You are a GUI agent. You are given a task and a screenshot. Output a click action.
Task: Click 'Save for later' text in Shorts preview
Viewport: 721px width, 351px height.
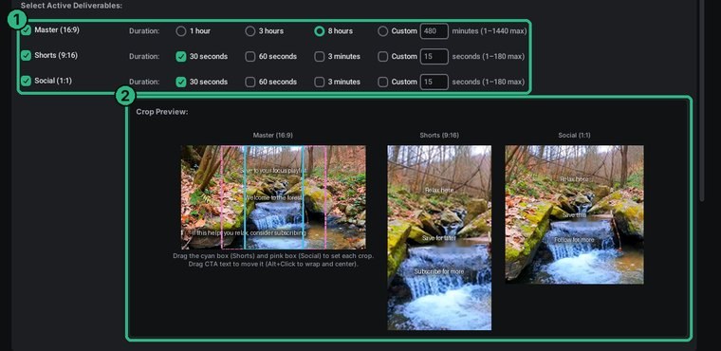point(439,238)
